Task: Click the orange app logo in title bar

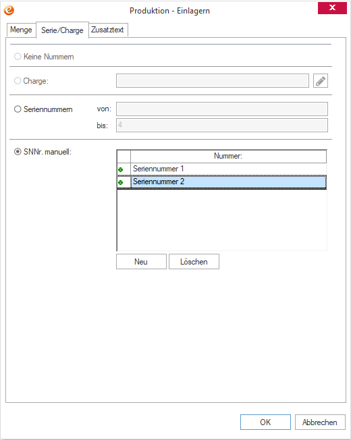Action: coord(9,10)
